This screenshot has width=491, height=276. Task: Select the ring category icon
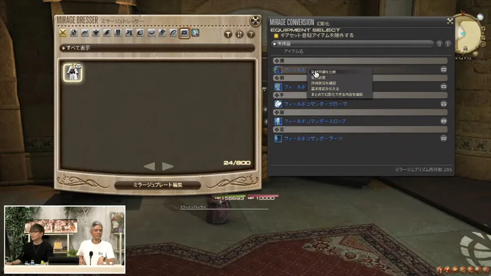coord(173,33)
